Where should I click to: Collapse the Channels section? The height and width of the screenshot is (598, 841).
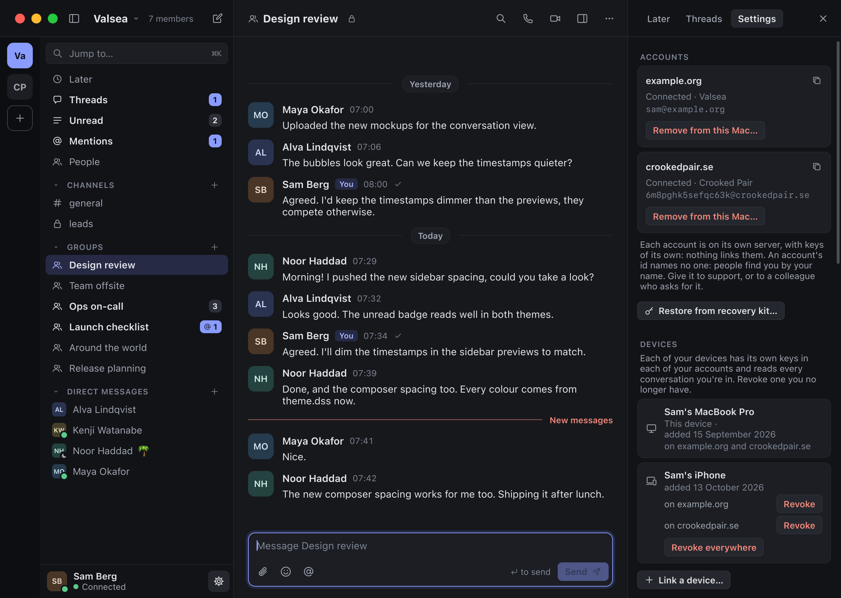click(x=56, y=185)
